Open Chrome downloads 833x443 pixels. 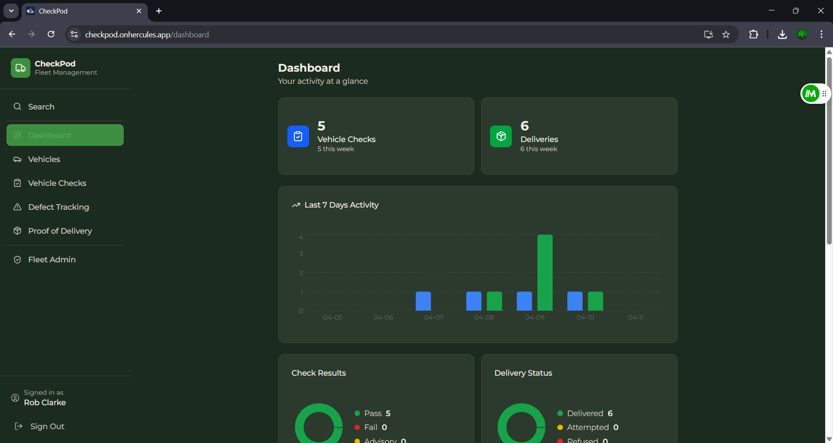(x=782, y=34)
